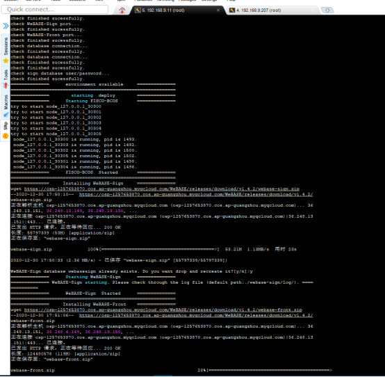Click 'try to start node_127.0.0.1_30300' line
This screenshot has height=377, width=385.
click(x=56, y=106)
